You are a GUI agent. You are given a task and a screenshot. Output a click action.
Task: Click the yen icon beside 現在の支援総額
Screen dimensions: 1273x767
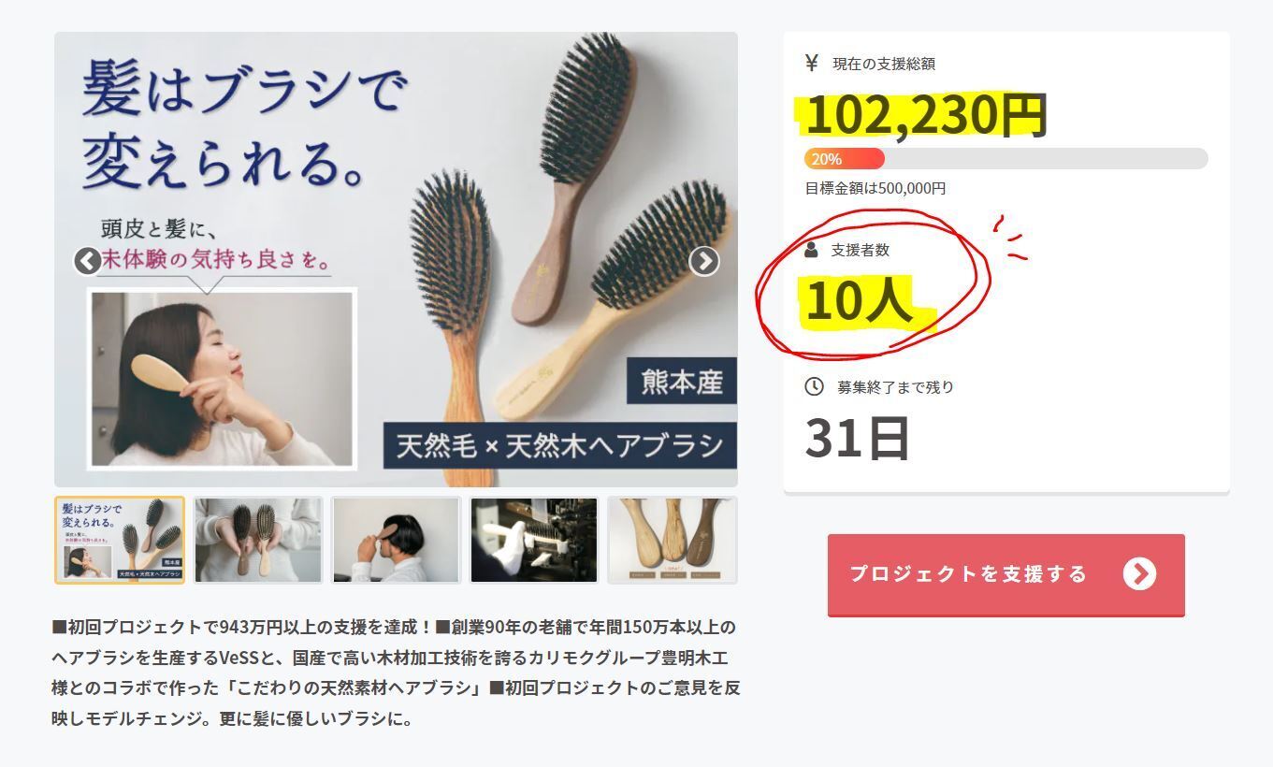click(x=812, y=63)
